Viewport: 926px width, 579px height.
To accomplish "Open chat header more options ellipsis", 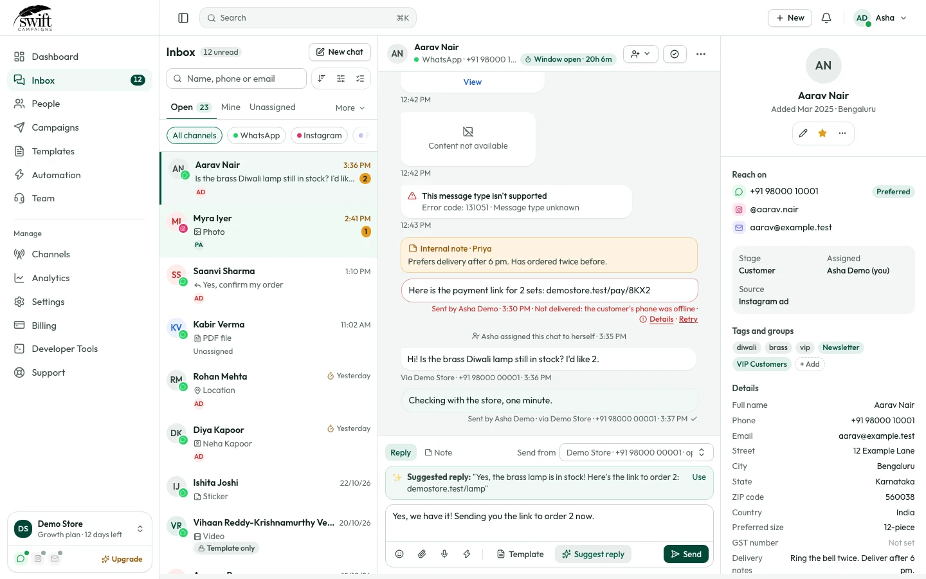I will 701,54.
